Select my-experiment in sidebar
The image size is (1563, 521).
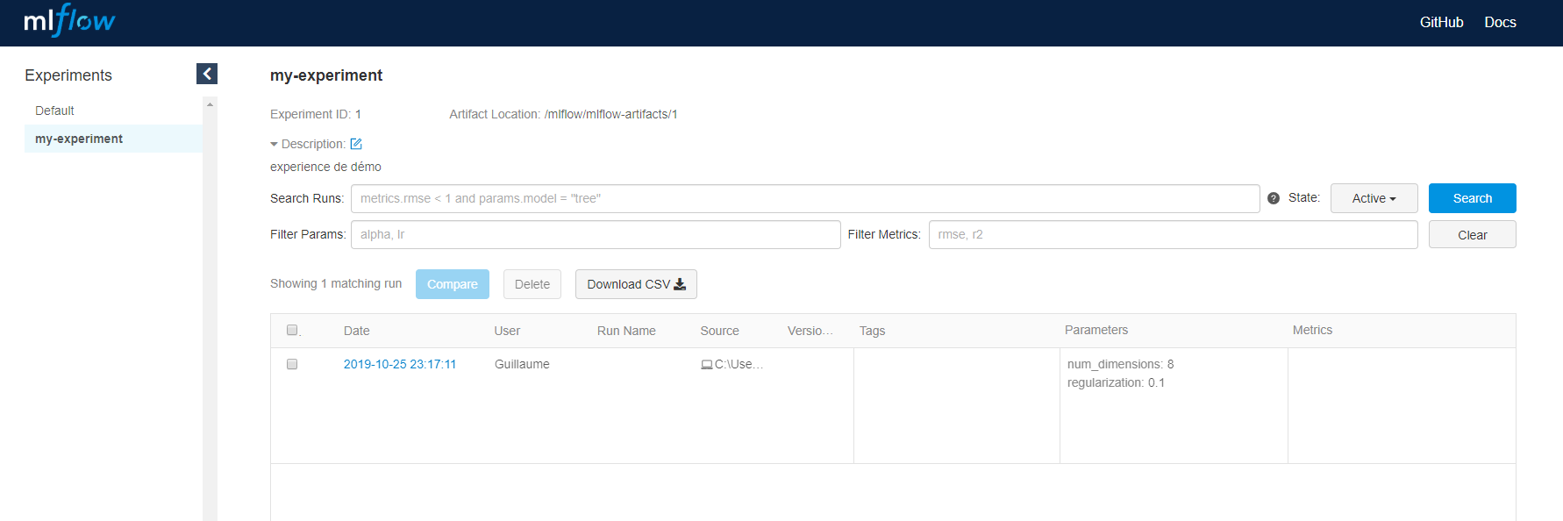tap(79, 139)
